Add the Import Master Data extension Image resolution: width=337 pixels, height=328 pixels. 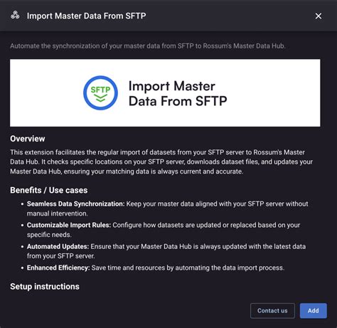click(x=314, y=311)
